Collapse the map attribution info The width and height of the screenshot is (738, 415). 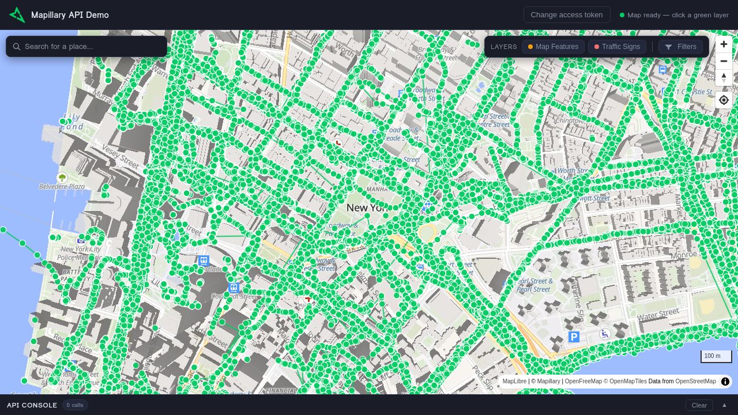pyautogui.click(x=725, y=381)
